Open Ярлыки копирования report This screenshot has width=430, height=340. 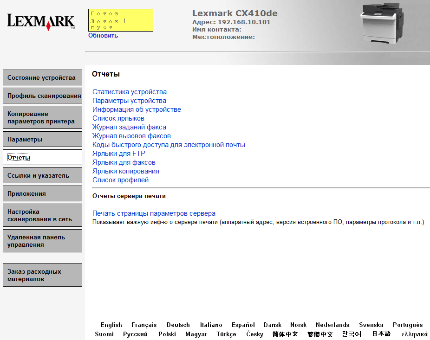pyautogui.click(x=125, y=171)
